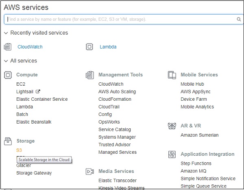The image size is (244, 190).
Task: Go to CloudFormation service
Action: click(115, 99)
